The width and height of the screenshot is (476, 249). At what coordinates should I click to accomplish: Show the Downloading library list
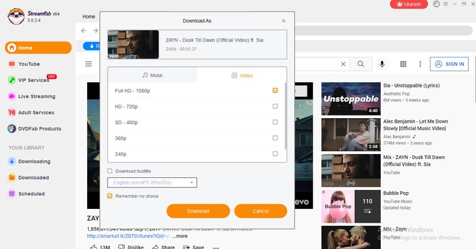point(34,161)
